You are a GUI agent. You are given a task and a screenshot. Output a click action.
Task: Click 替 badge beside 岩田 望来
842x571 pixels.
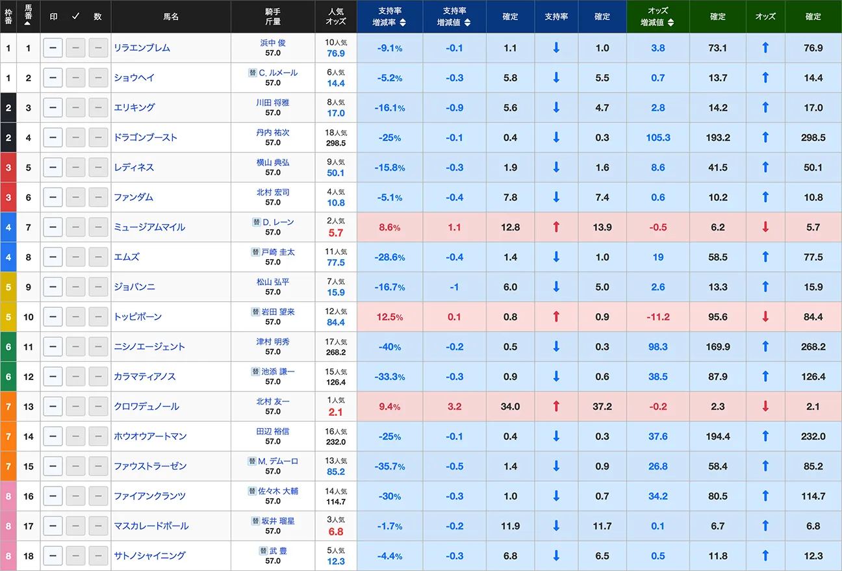(255, 312)
